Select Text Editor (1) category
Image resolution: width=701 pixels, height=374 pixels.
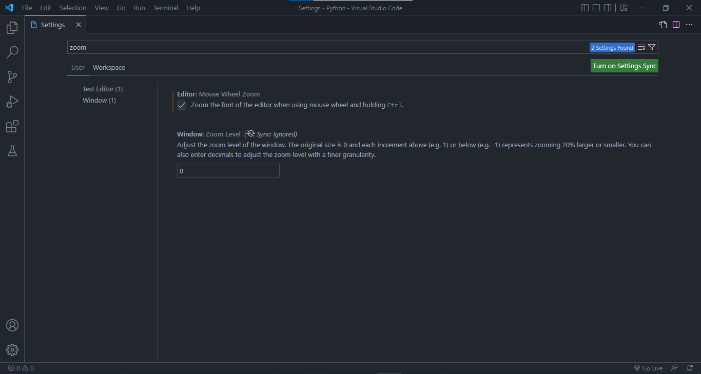pos(103,89)
